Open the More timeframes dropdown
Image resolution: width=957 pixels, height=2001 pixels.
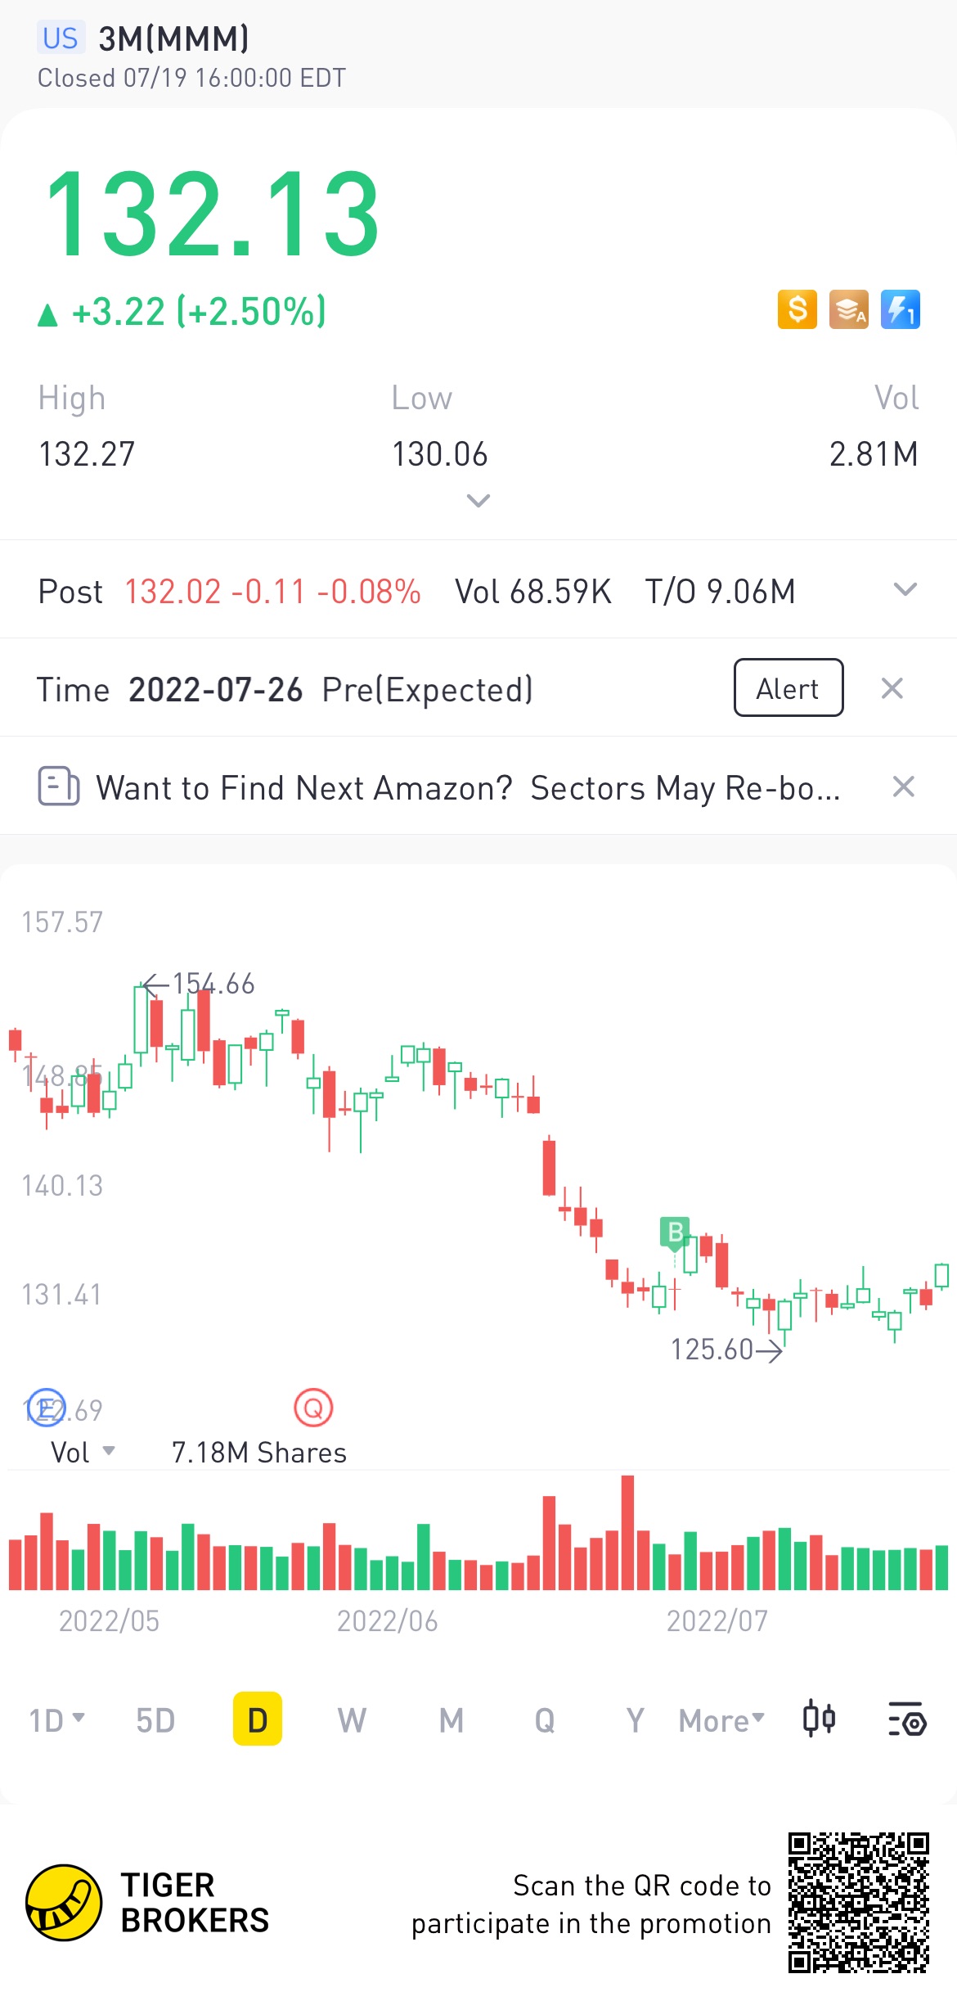[721, 1719]
